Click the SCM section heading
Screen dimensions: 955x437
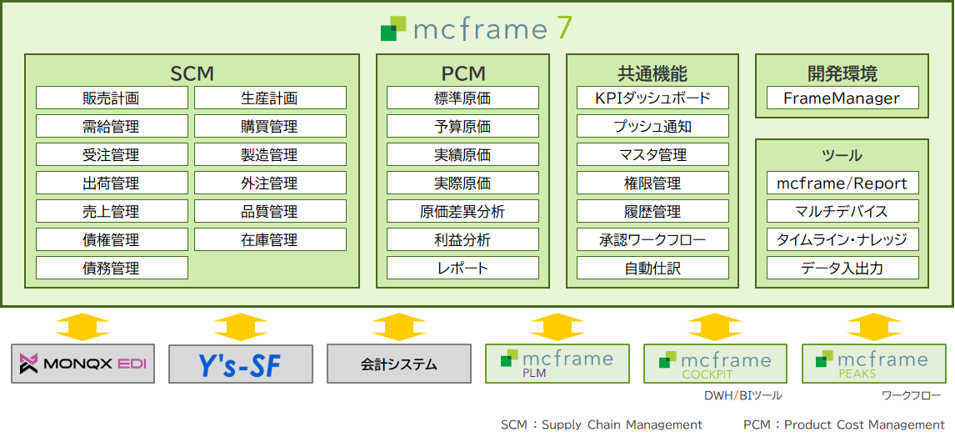pyautogui.click(x=192, y=73)
